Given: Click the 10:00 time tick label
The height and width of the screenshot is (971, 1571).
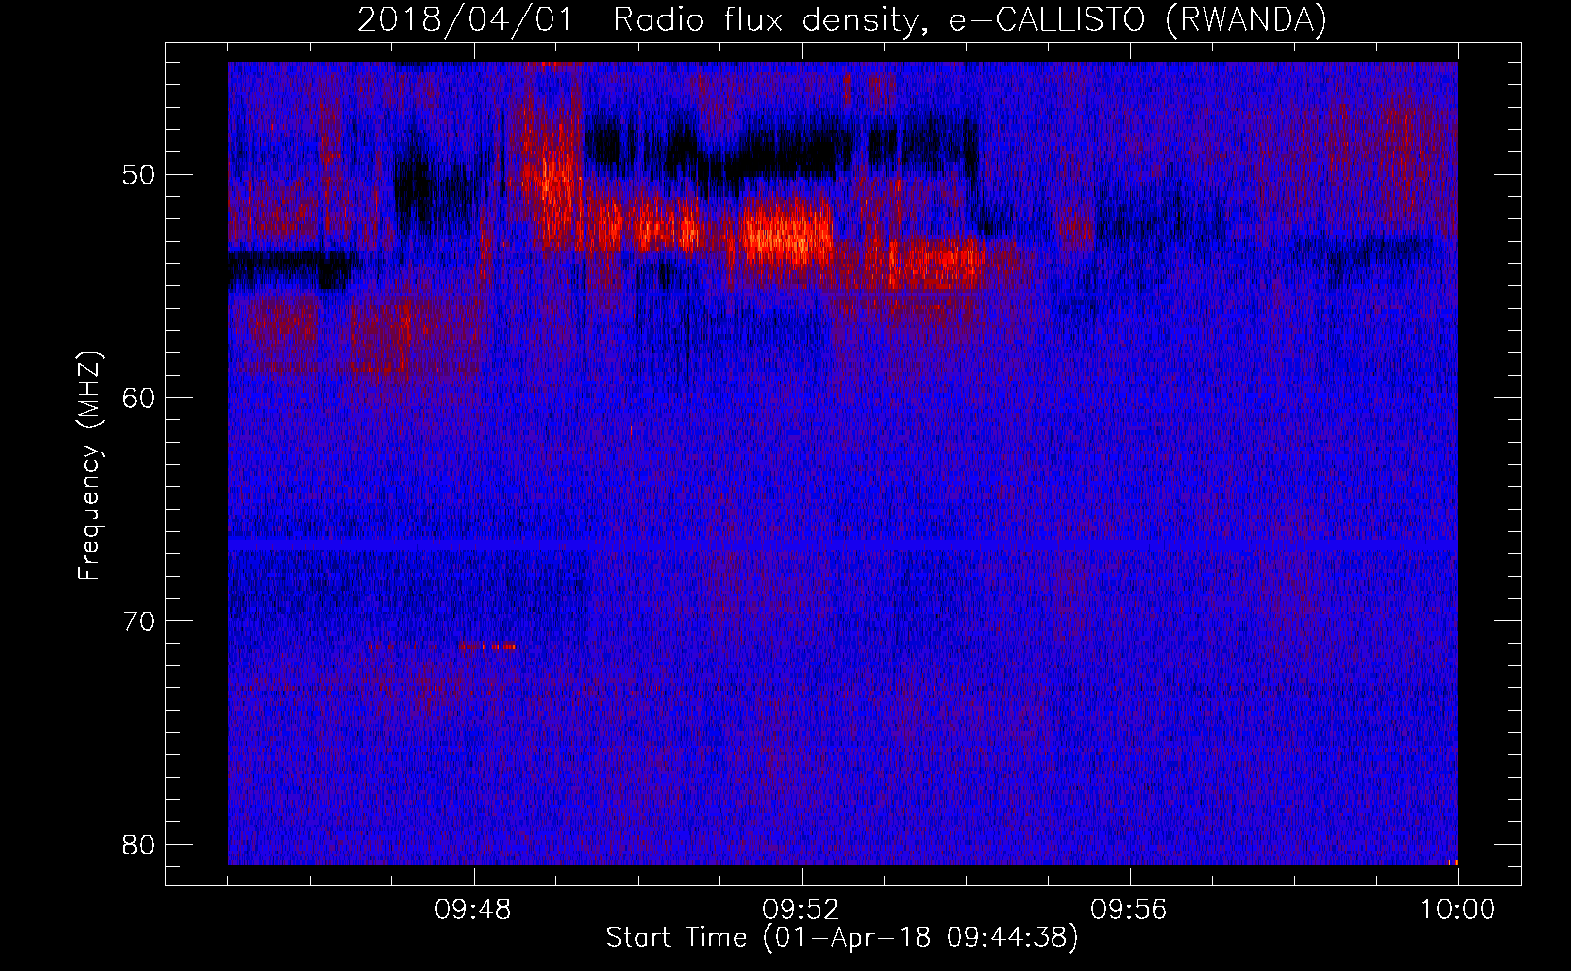Looking at the screenshot, I should (1457, 911).
